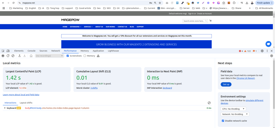275x128 pixels.
Task: Open the shopping cart icon
Action: (211, 21)
